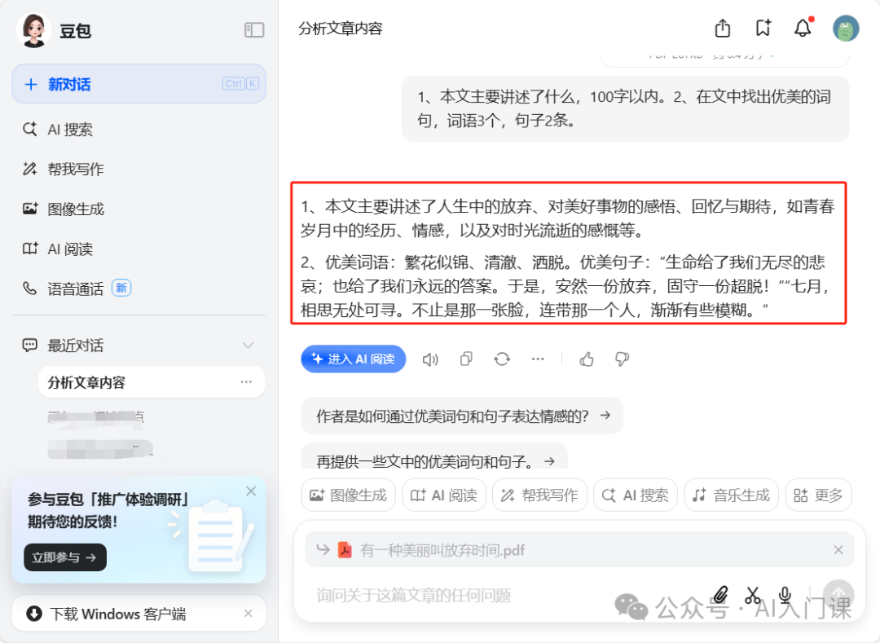880x643 pixels.
Task: Open notifications bell icon
Action: click(x=803, y=29)
